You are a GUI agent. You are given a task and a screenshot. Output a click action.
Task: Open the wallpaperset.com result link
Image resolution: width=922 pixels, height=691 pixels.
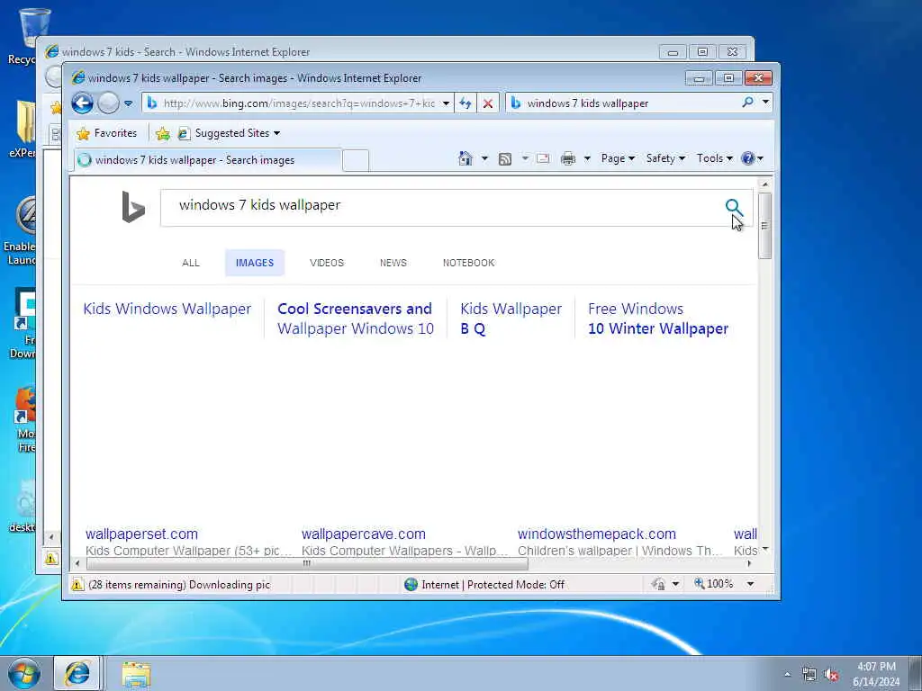(141, 534)
